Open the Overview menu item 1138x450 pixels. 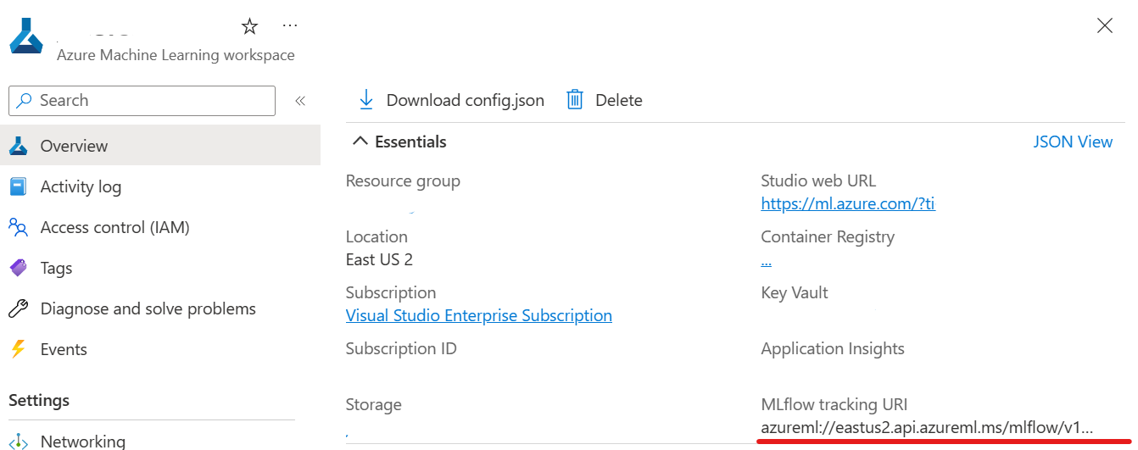74,146
